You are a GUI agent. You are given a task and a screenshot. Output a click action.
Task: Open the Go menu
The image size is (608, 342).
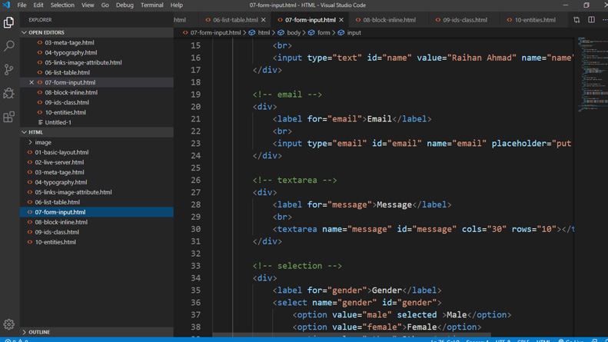pos(105,5)
